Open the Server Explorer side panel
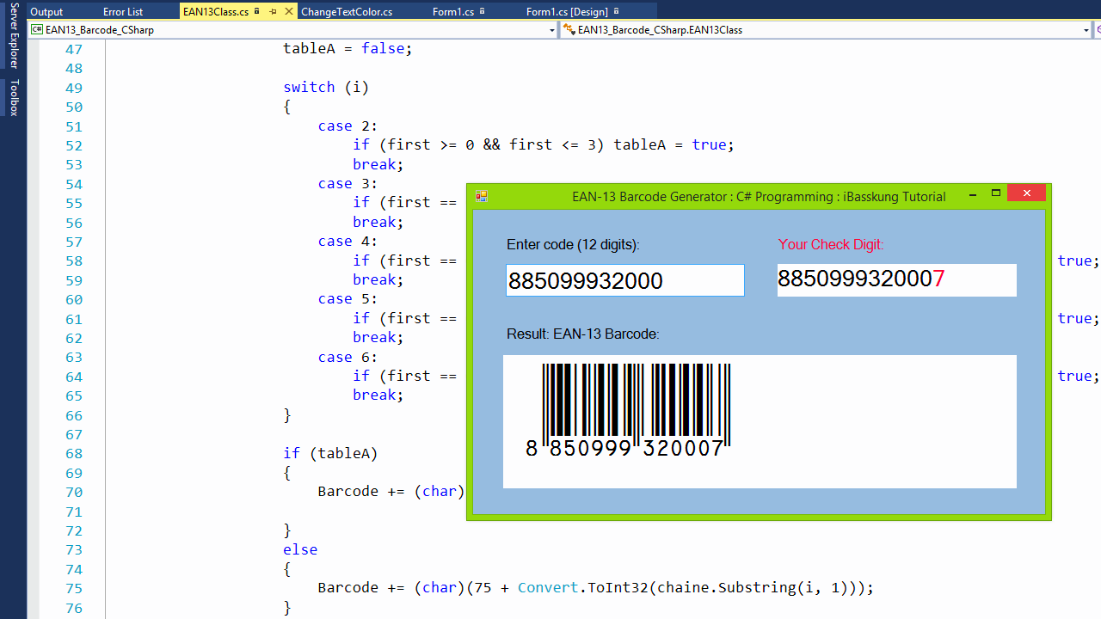Screen dimensions: 1101x619 pos(14,35)
